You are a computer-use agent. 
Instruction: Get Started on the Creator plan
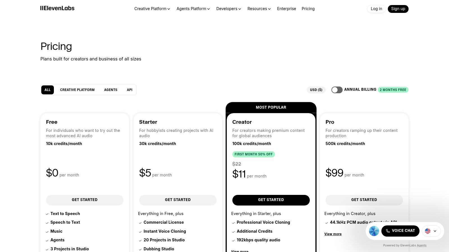point(271,200)
